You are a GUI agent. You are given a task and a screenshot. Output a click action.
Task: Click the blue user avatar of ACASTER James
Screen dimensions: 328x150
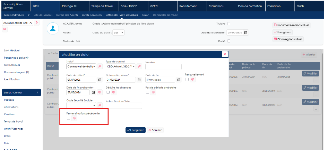(x=53, y=29)
